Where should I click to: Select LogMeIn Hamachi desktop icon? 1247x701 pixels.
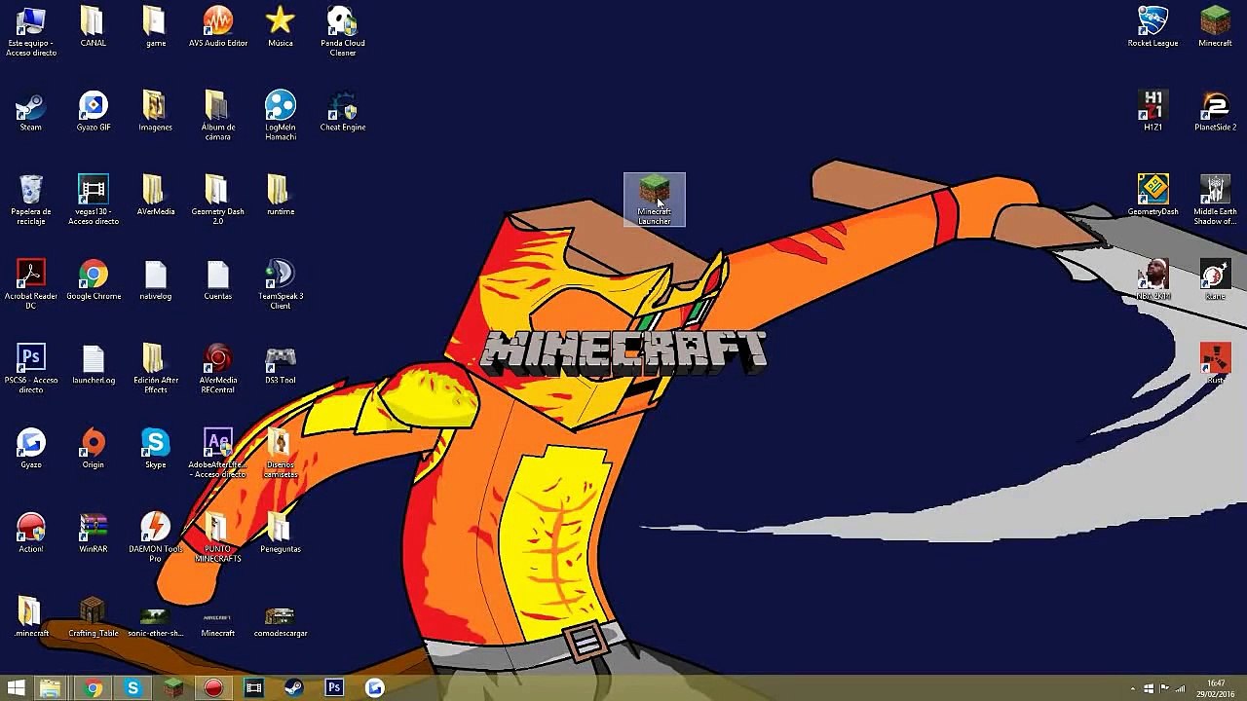tap(280, 115)
